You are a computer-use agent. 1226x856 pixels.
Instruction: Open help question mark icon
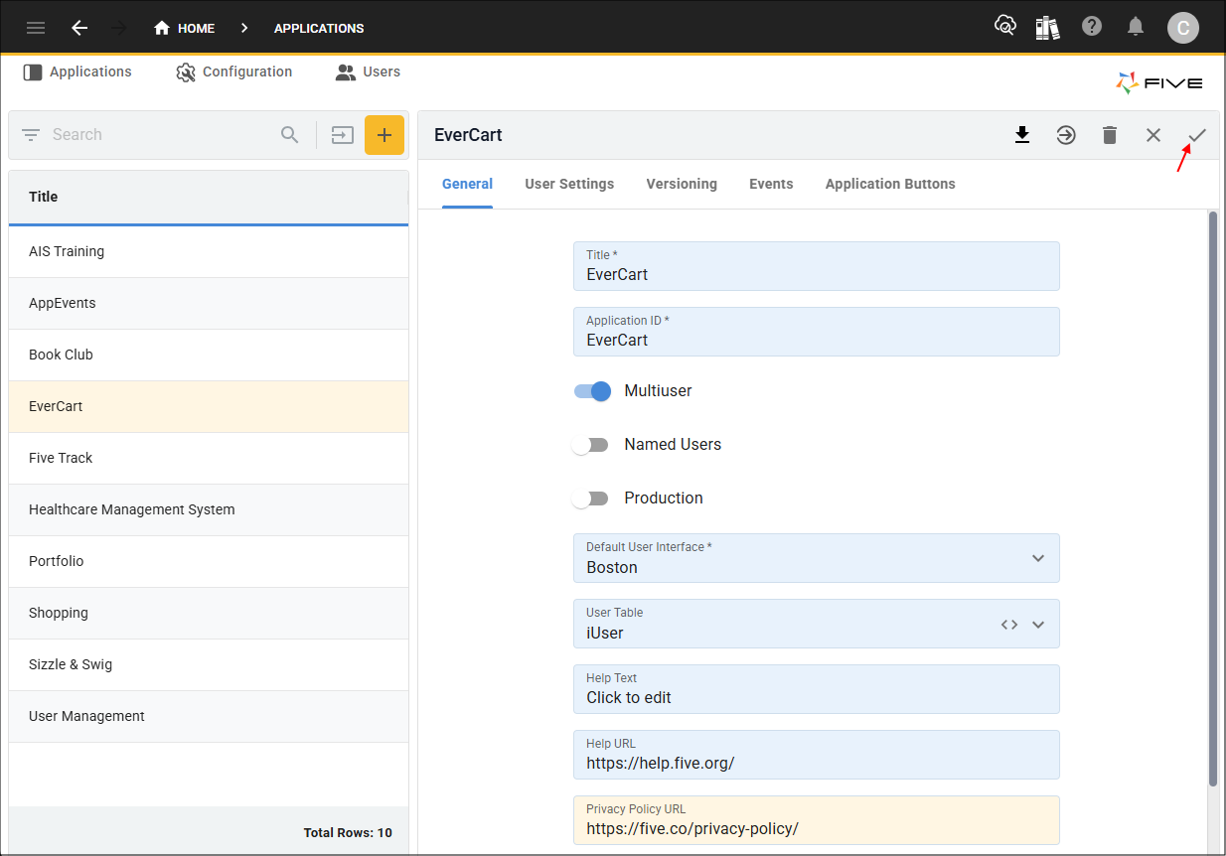pos(1092,27)
